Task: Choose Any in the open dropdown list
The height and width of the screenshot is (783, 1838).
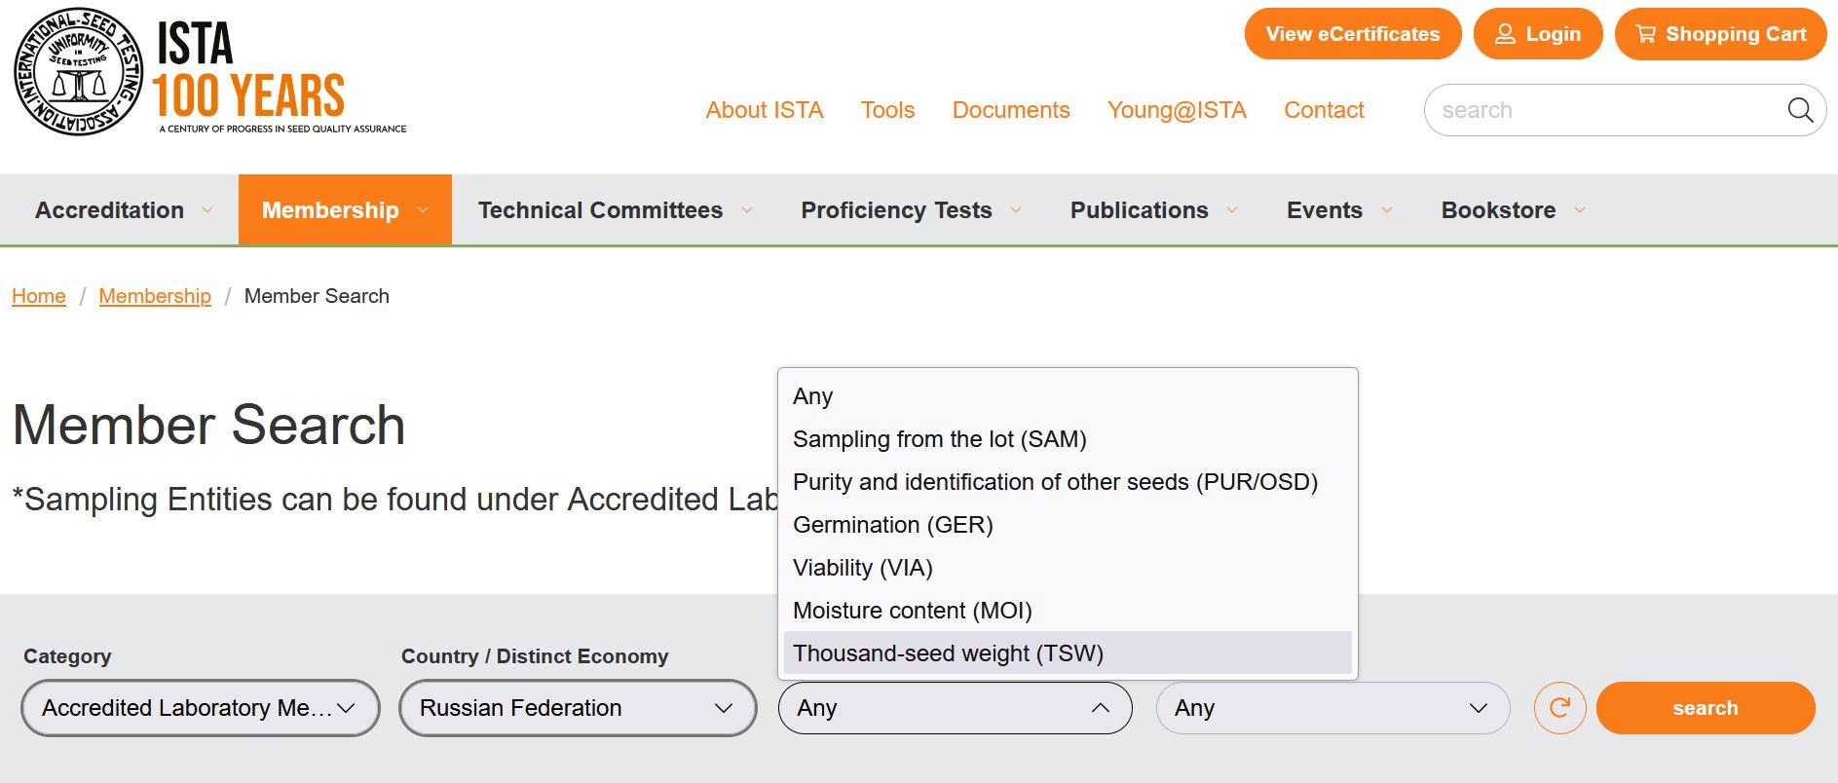Action: [x=1068, y=396]
